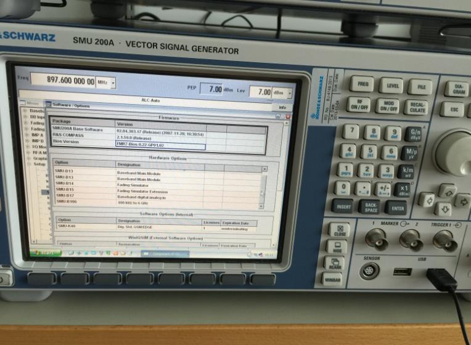The height and width of the screenshot is (345, 471).
Task: Expand the IMP A tree node
Action: [x=27, y=135]
